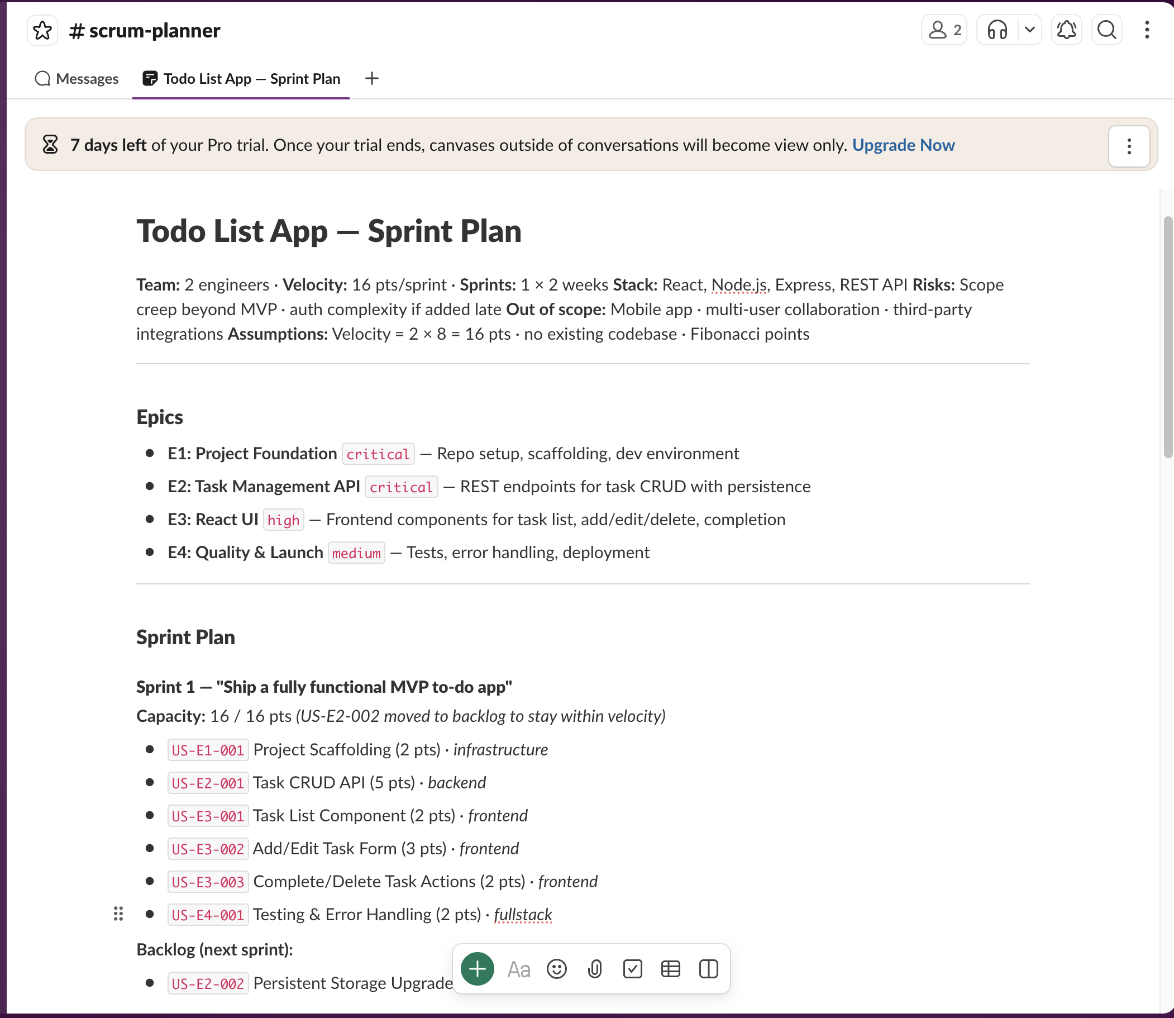The image size is (1174, 1018).
Task: Add a new tab with plus icon
Action: pyautogui.click(x=372, y=78)
